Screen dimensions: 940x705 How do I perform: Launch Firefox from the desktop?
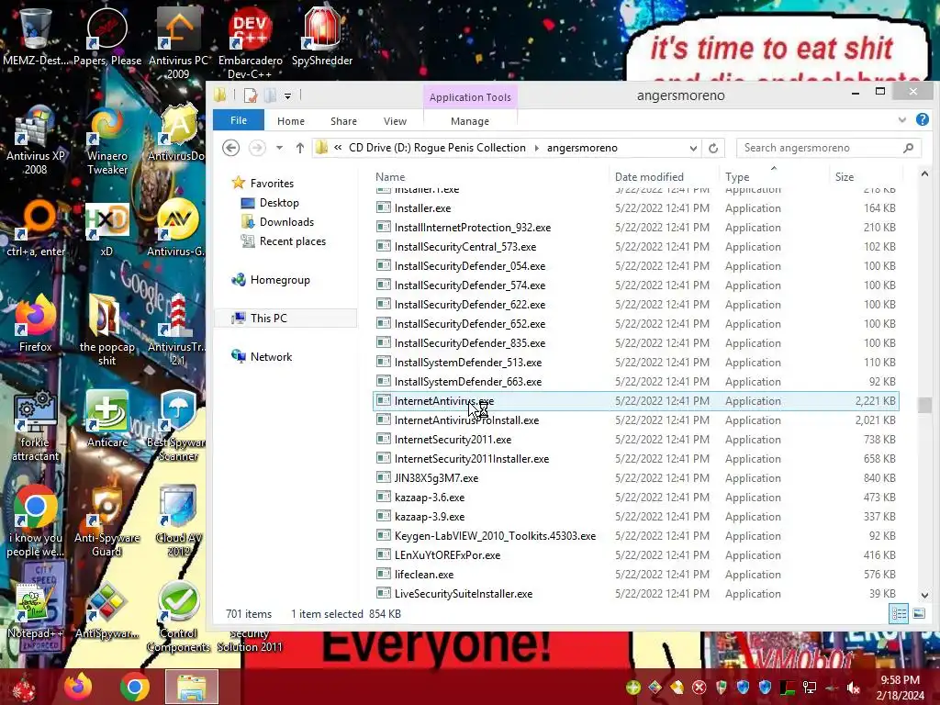pos(36,324)
